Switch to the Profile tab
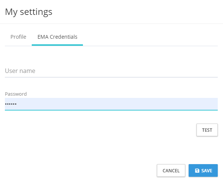Viewport: 223px width, 182px height. 18,37
